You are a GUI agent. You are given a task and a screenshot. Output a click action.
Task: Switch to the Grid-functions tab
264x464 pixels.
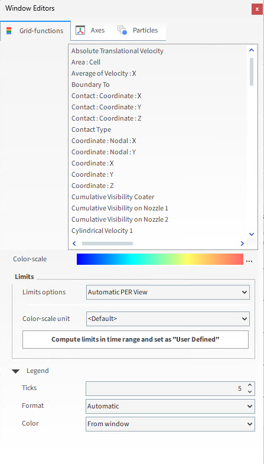point(35,31)
